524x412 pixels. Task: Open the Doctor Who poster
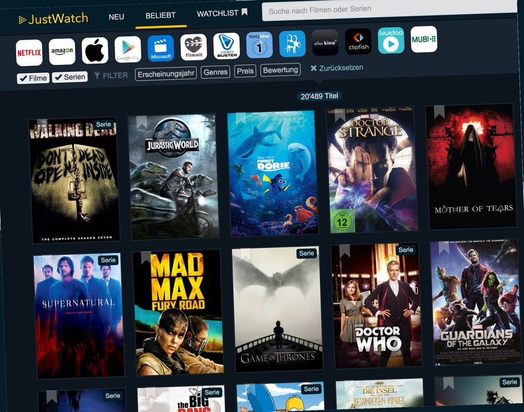click(376, 305)
